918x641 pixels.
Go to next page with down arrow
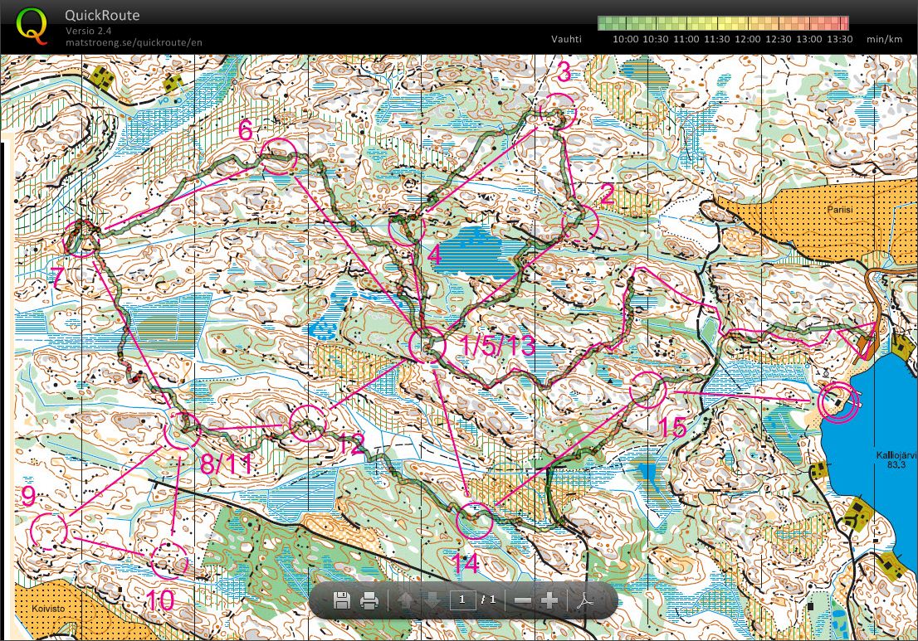[x=432, y=600]
